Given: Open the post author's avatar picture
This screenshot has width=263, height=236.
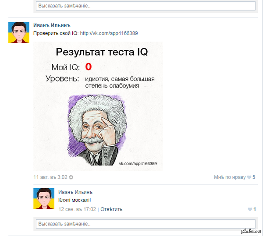Looking at the screenshot, I should pyautogui.click(x=19, y=32).
